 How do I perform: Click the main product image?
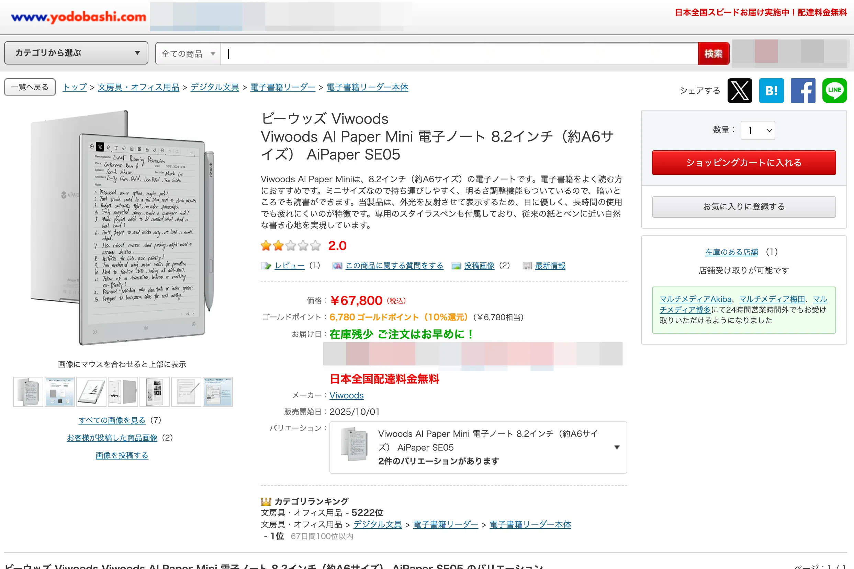click(123, 228)
